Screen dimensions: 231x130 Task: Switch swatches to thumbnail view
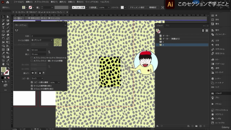pos(207,30)
